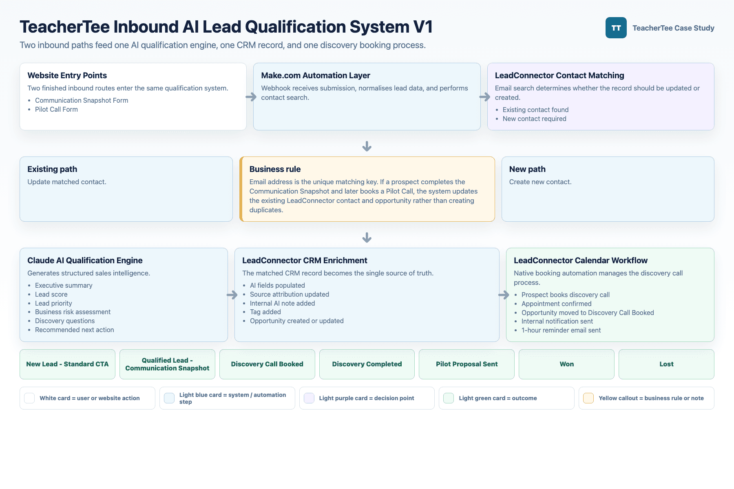Click the light green card legend swatch
This screenshot has height=489, width=734.
(x=449, y=398)
